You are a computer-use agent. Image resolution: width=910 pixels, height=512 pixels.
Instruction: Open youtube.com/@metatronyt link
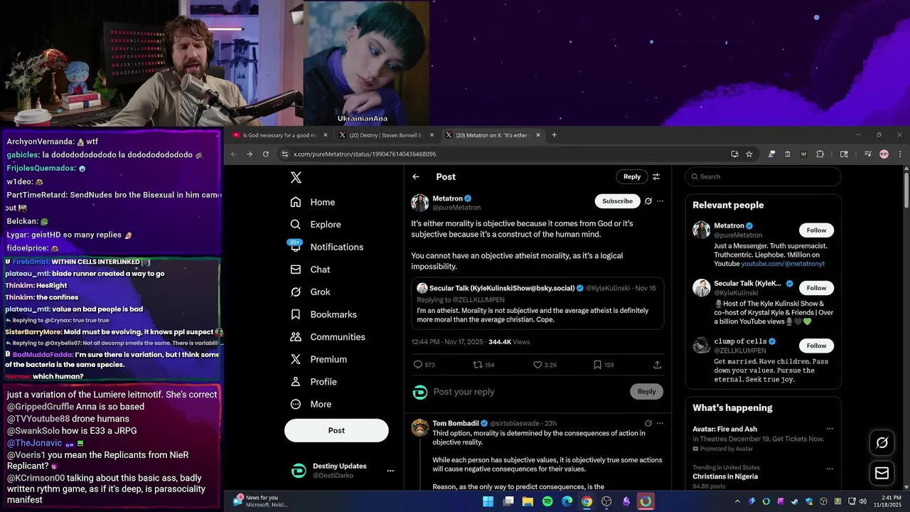(x=783, y=264)
